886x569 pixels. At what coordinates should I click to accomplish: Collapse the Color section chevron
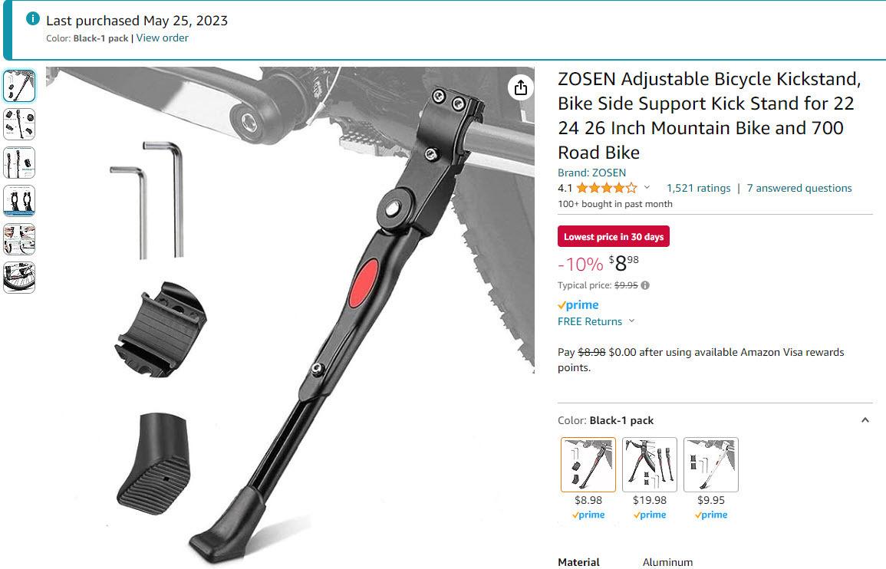coord(865,420)
